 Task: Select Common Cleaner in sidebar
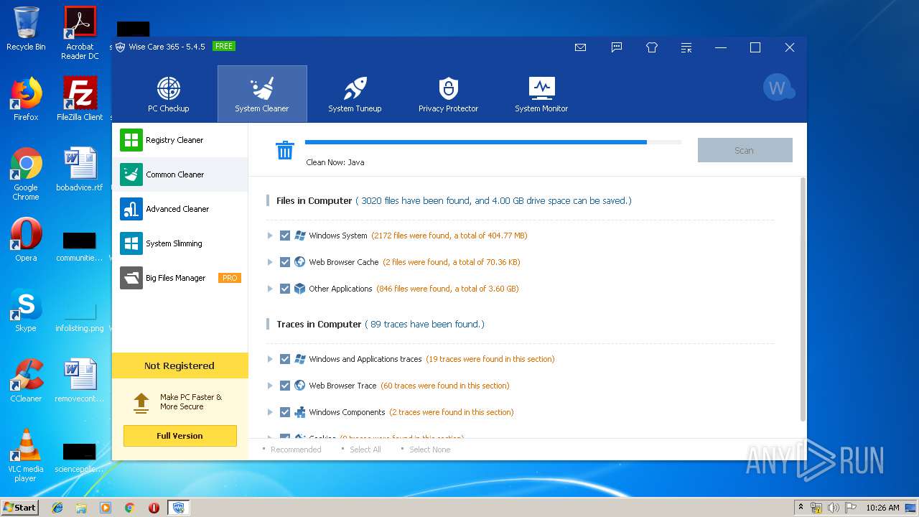pyautogui.click(x=179, y=174)
